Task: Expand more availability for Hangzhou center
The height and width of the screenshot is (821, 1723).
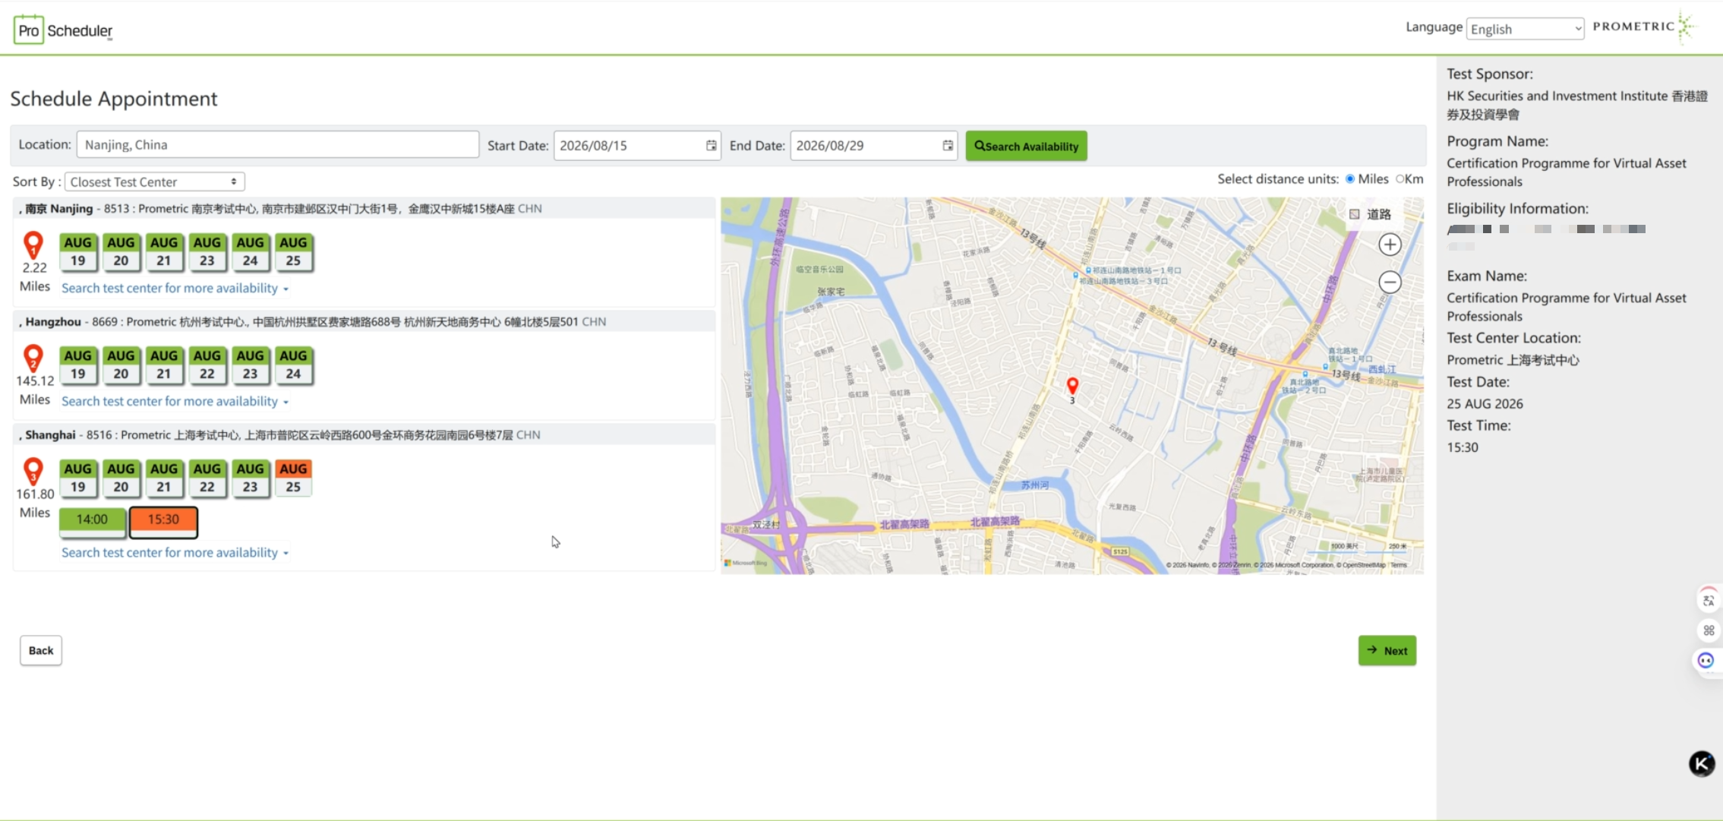Action: point(175,401)
